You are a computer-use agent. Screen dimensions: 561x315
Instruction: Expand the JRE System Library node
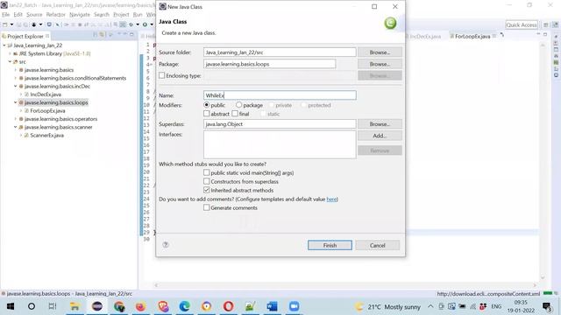[10, 53]
